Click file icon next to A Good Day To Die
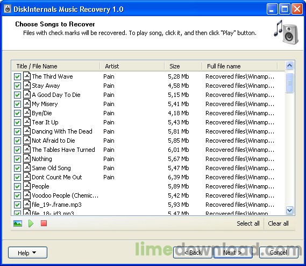The width and height of the screenshot is (306, 266). tap(27, 94)
